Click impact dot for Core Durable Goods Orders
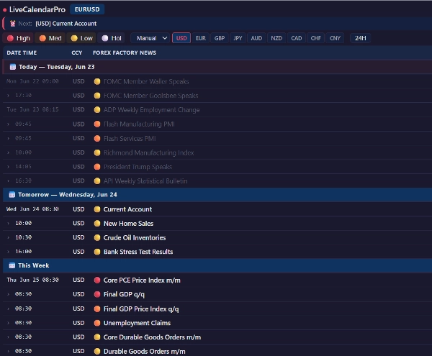432x356 pixels. (97, 337)
